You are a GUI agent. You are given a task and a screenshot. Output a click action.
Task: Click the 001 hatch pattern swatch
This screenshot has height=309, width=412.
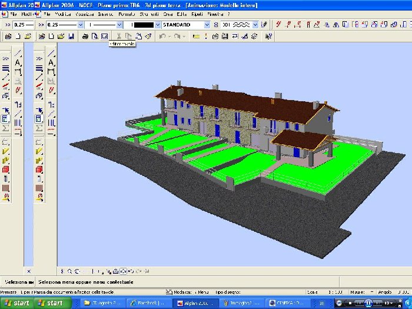(241, 25)
